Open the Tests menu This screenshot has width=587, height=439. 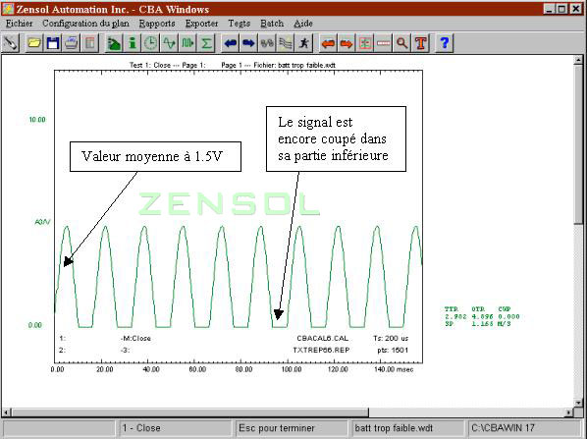[240, 24]
